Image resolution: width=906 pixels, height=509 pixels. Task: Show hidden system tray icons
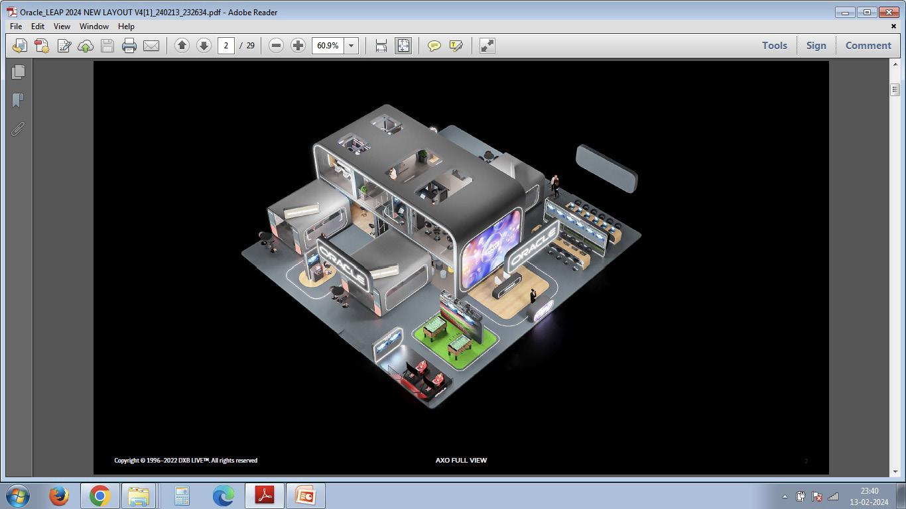785,496
